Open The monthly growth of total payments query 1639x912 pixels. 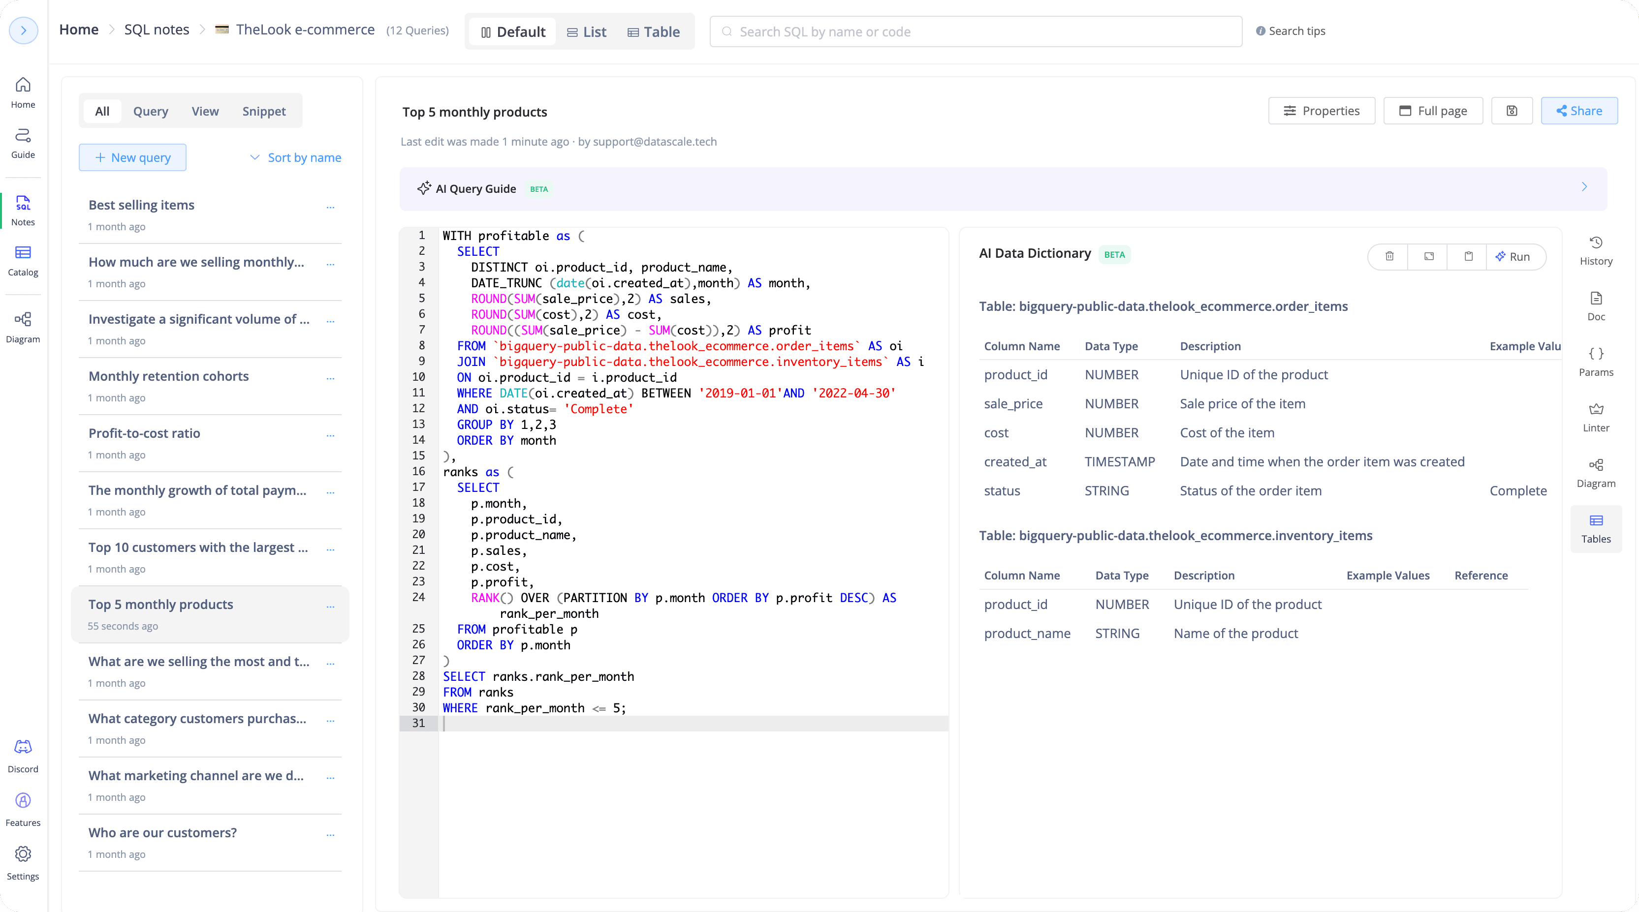click(210, 500)
